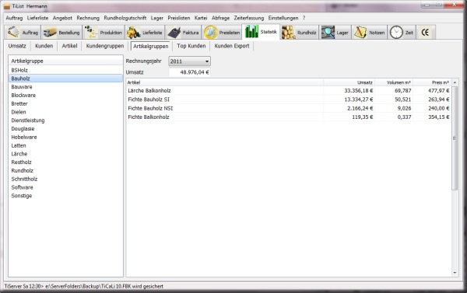Image resolution: width=467 pixels, height=293 pixels.
Task: Open the Zeiterfassung menu
Action: coord(249,18)
